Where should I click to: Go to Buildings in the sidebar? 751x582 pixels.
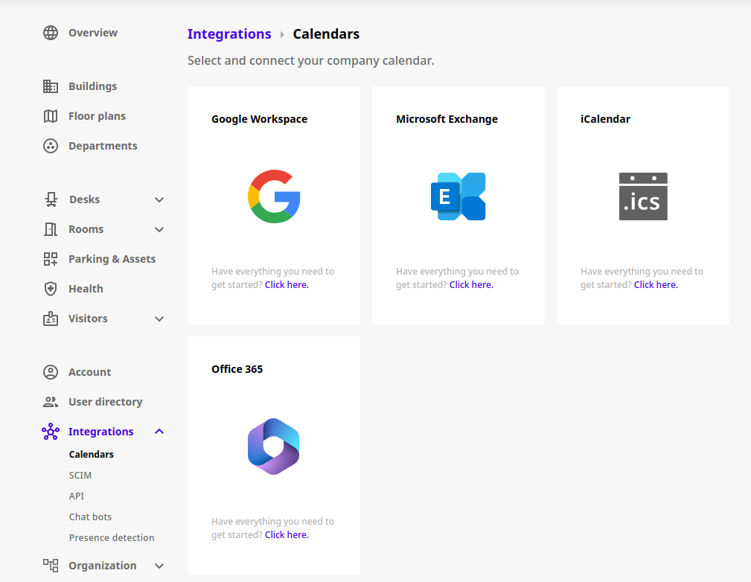(x=93, y=86)
